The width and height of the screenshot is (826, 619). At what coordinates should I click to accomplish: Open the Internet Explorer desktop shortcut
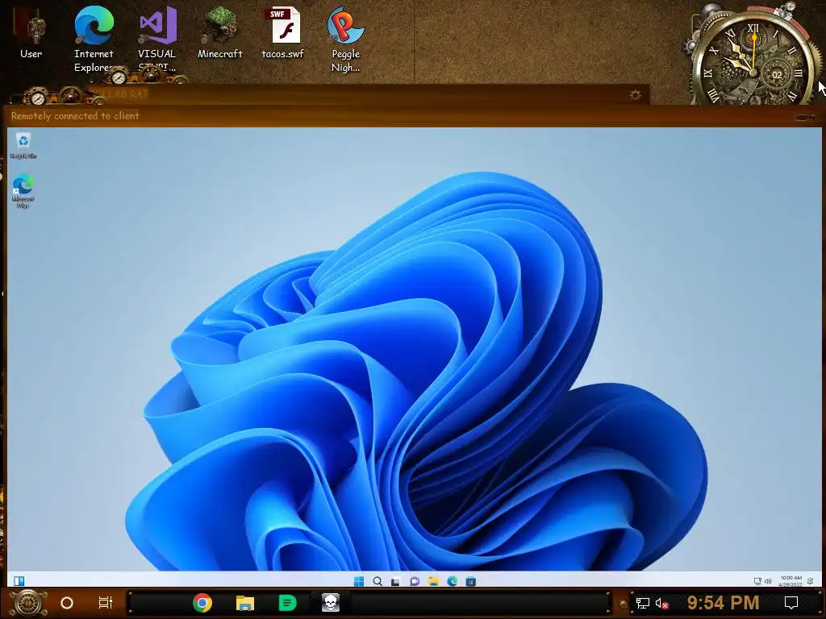pos(94,39)
